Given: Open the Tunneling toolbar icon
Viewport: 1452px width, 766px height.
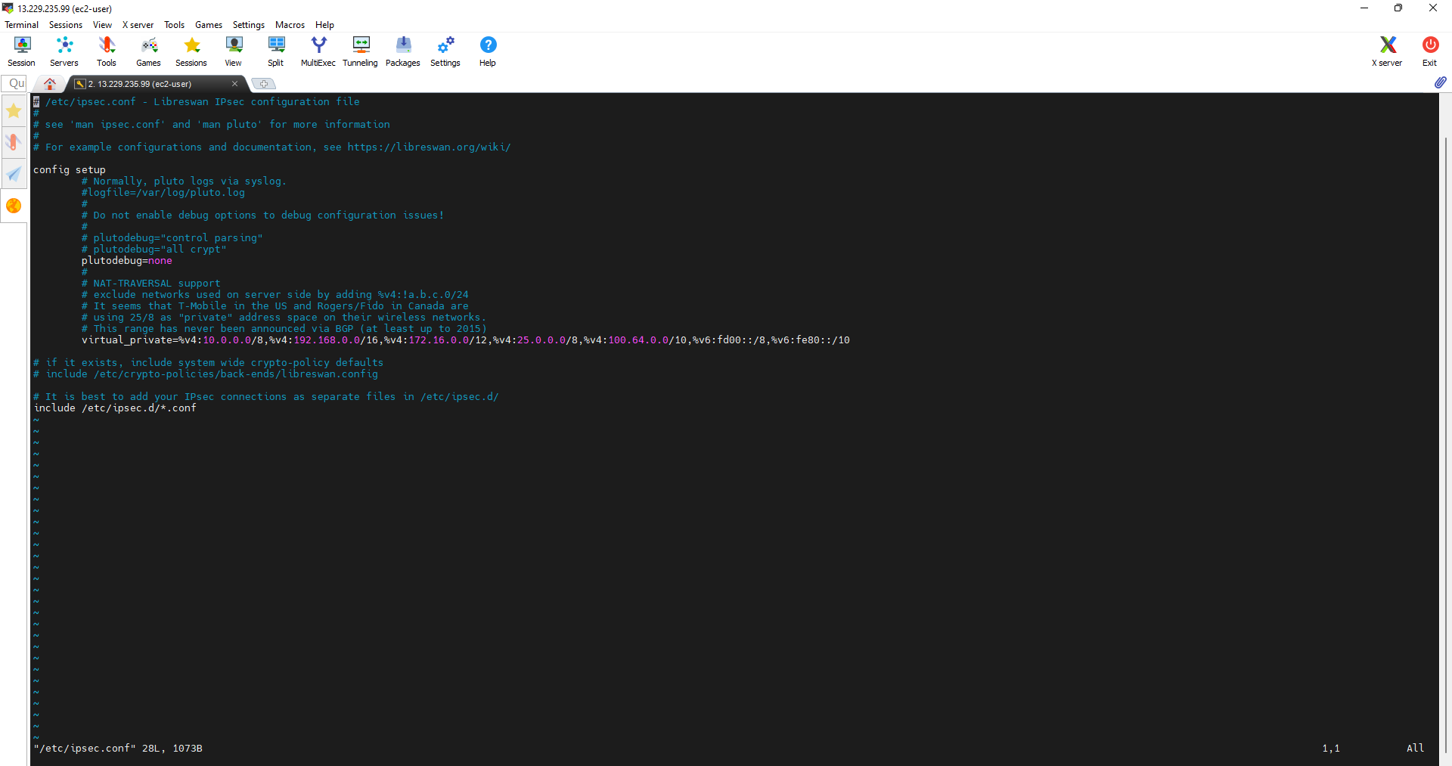Looking at the screenshot, I should (361, 51).
